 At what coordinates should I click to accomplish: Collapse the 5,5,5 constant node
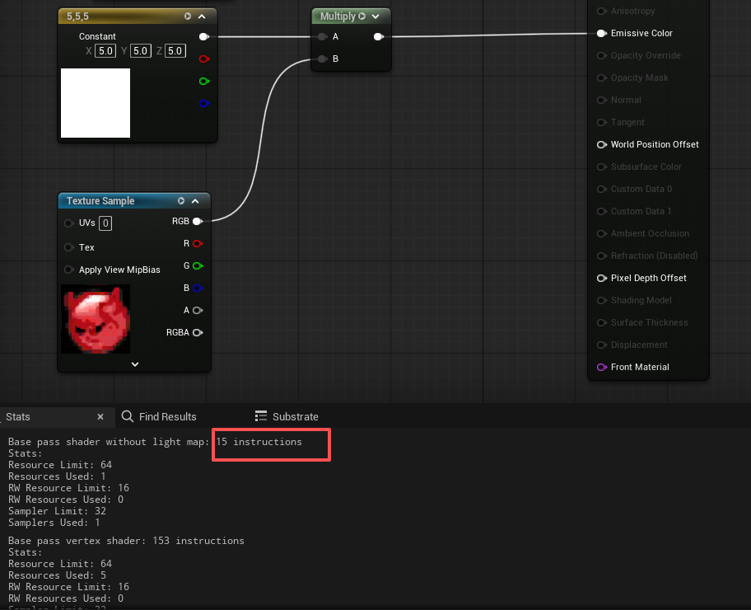pos(202,16)
